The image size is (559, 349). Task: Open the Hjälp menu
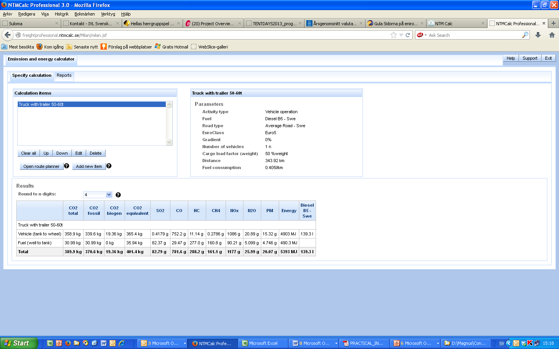point(126,14)
